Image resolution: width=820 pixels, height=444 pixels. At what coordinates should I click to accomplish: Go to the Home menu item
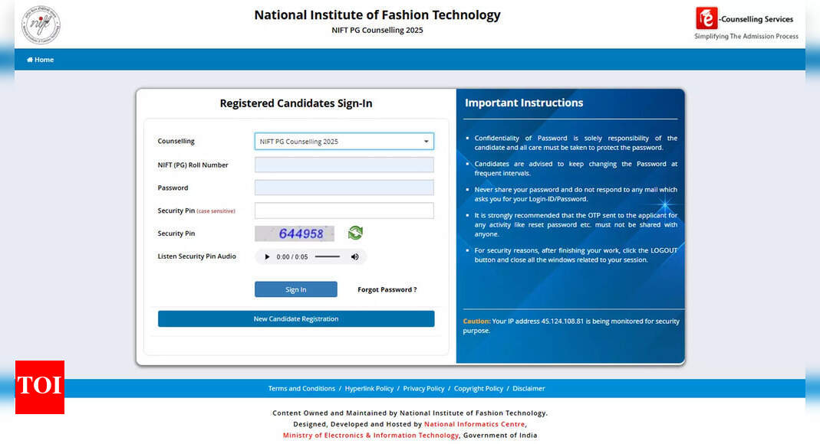pyautogui.click(x=41, y=60)
